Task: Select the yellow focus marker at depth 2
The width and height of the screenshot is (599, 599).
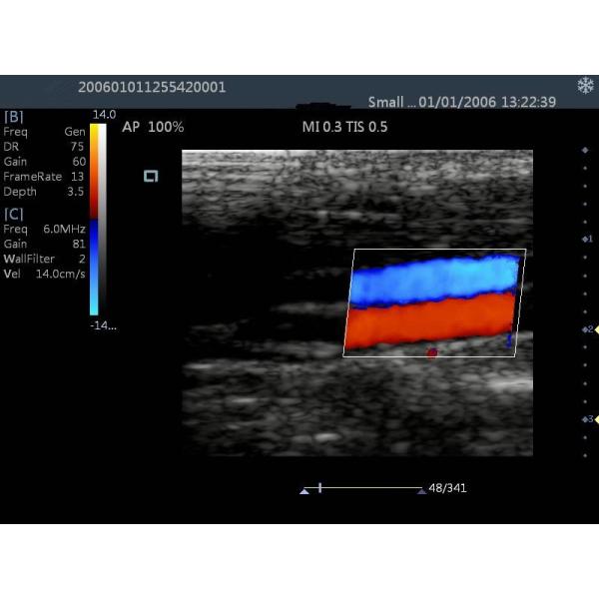Action: point(596,328)
